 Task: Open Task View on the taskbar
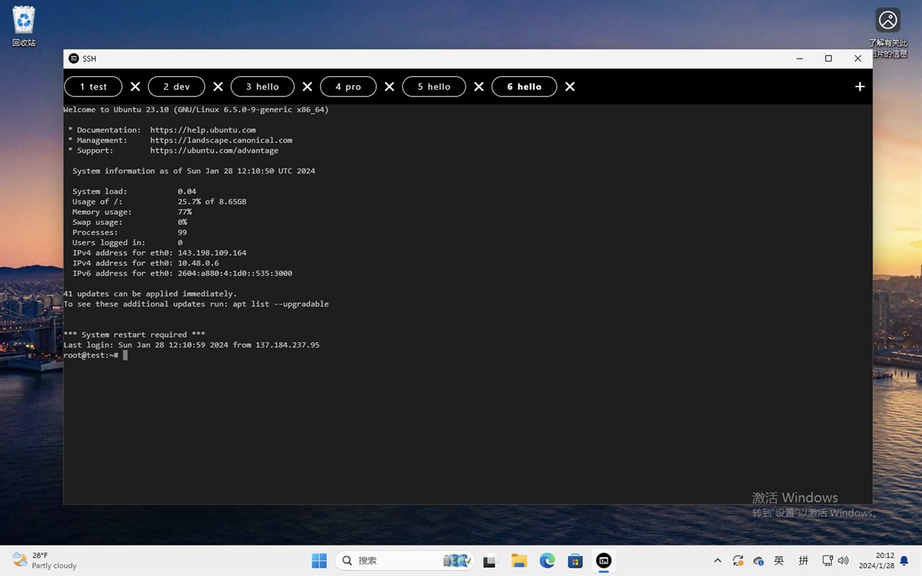pyautogui.click(x=489, y=561)
